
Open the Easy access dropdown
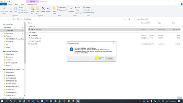(62, 10)
